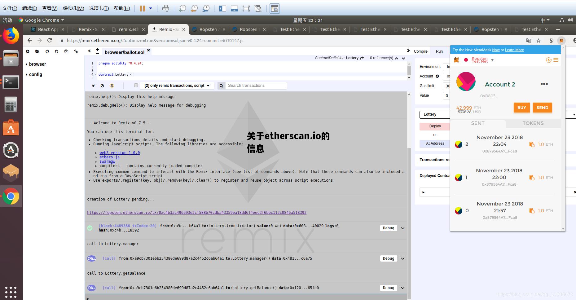Open the 文件(F) menu
The image size is (576, 300).
10,8
